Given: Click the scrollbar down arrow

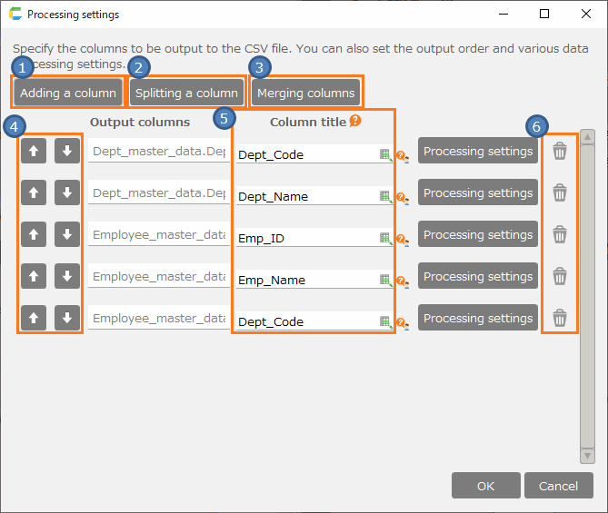Looking at the screenshot, I should pos(587,456).
